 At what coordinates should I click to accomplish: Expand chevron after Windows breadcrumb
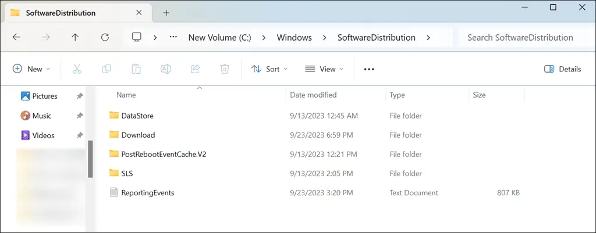pyautogui.click(x=325, y=38)
